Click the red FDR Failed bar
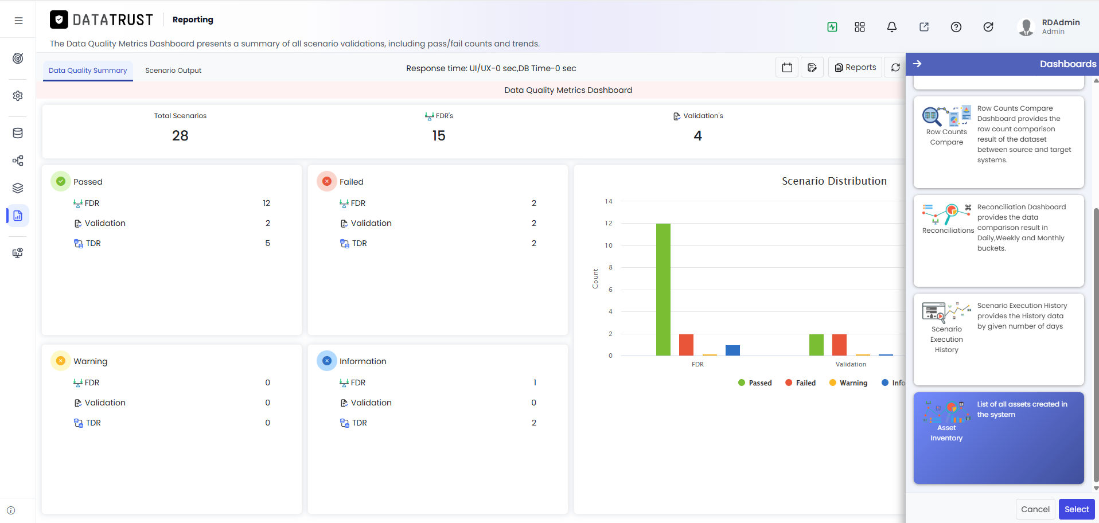Viewport: 1099px width, 523px height. click(x=686, y=345)
